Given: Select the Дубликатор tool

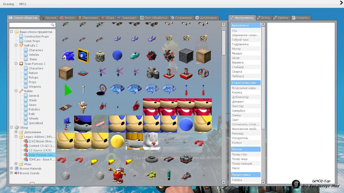Looking at the screenshot, I should pos(246,97).
